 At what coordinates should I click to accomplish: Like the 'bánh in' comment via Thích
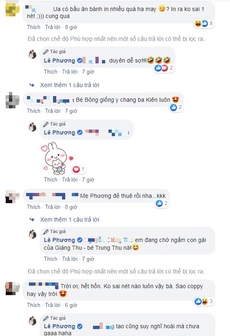33,27
